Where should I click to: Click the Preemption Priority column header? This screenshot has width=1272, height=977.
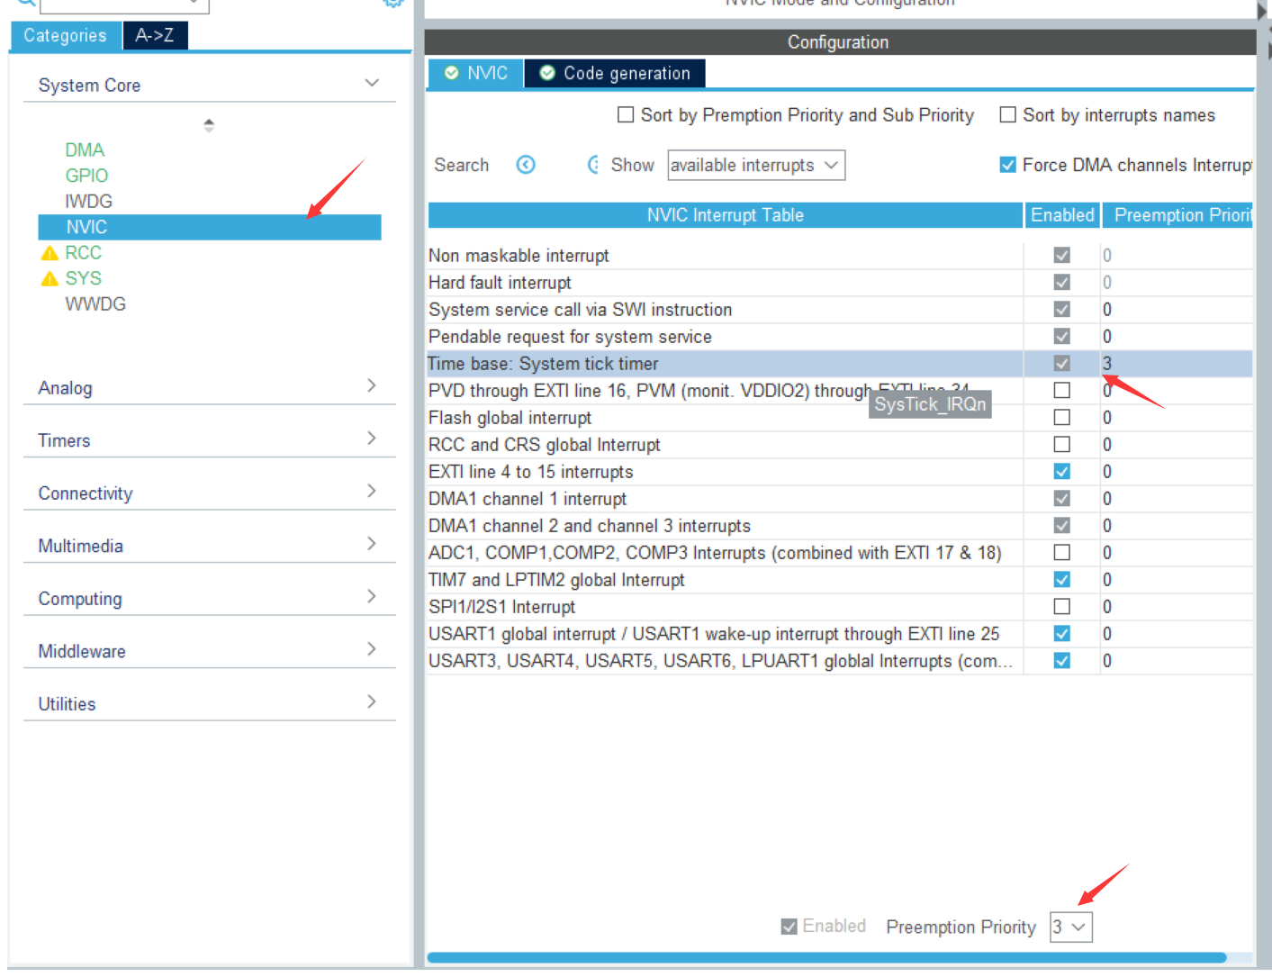[x=1177, y=215]
